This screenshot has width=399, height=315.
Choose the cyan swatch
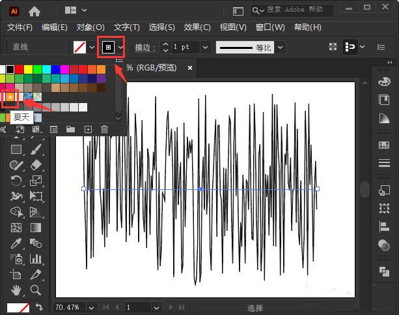tap(47, 69)
